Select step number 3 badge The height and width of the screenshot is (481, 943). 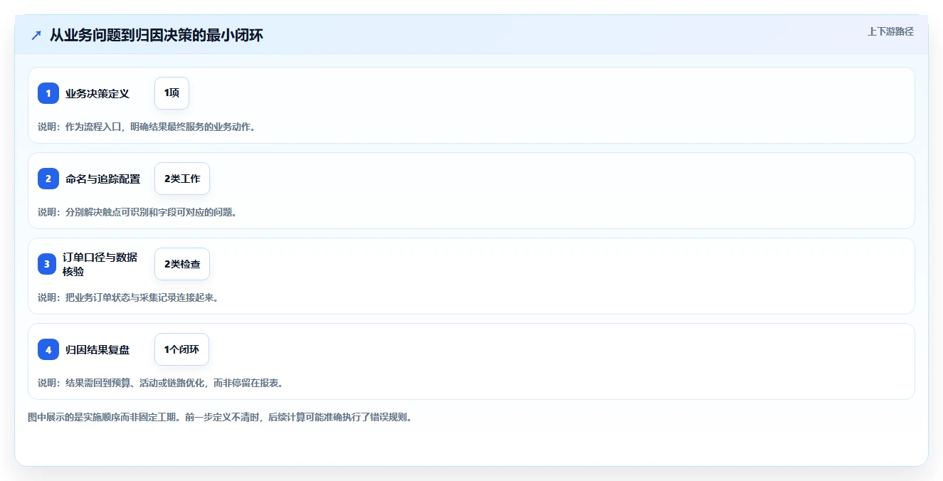click(48, 264)
